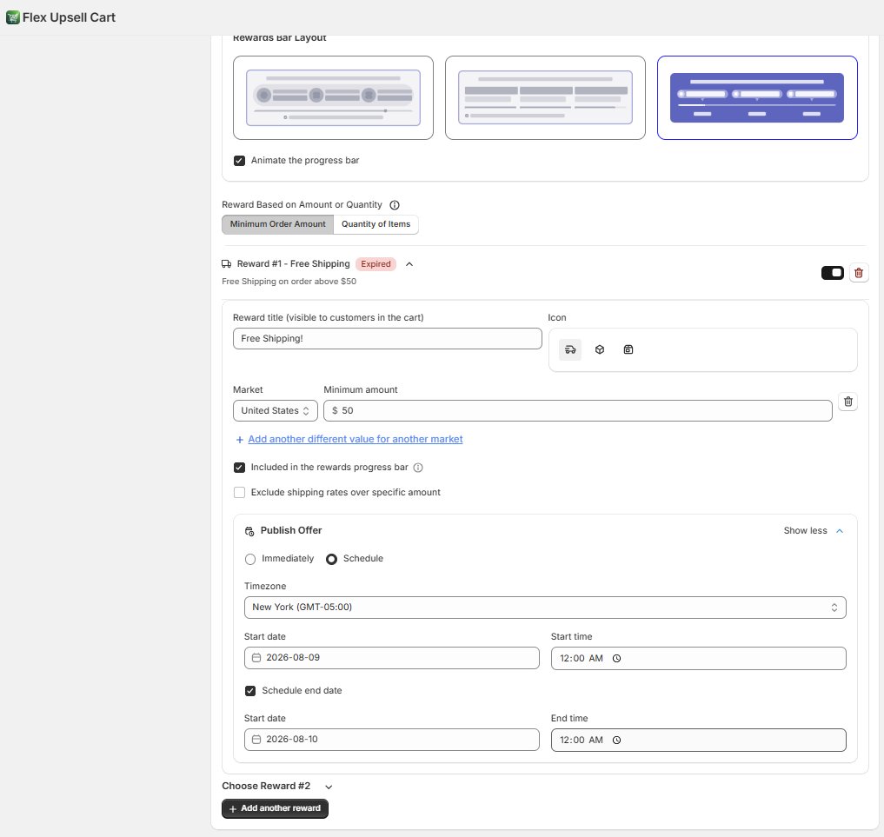Click the truck icon beside Reward #1 heading
884x837 pixels.
point(227,263)
